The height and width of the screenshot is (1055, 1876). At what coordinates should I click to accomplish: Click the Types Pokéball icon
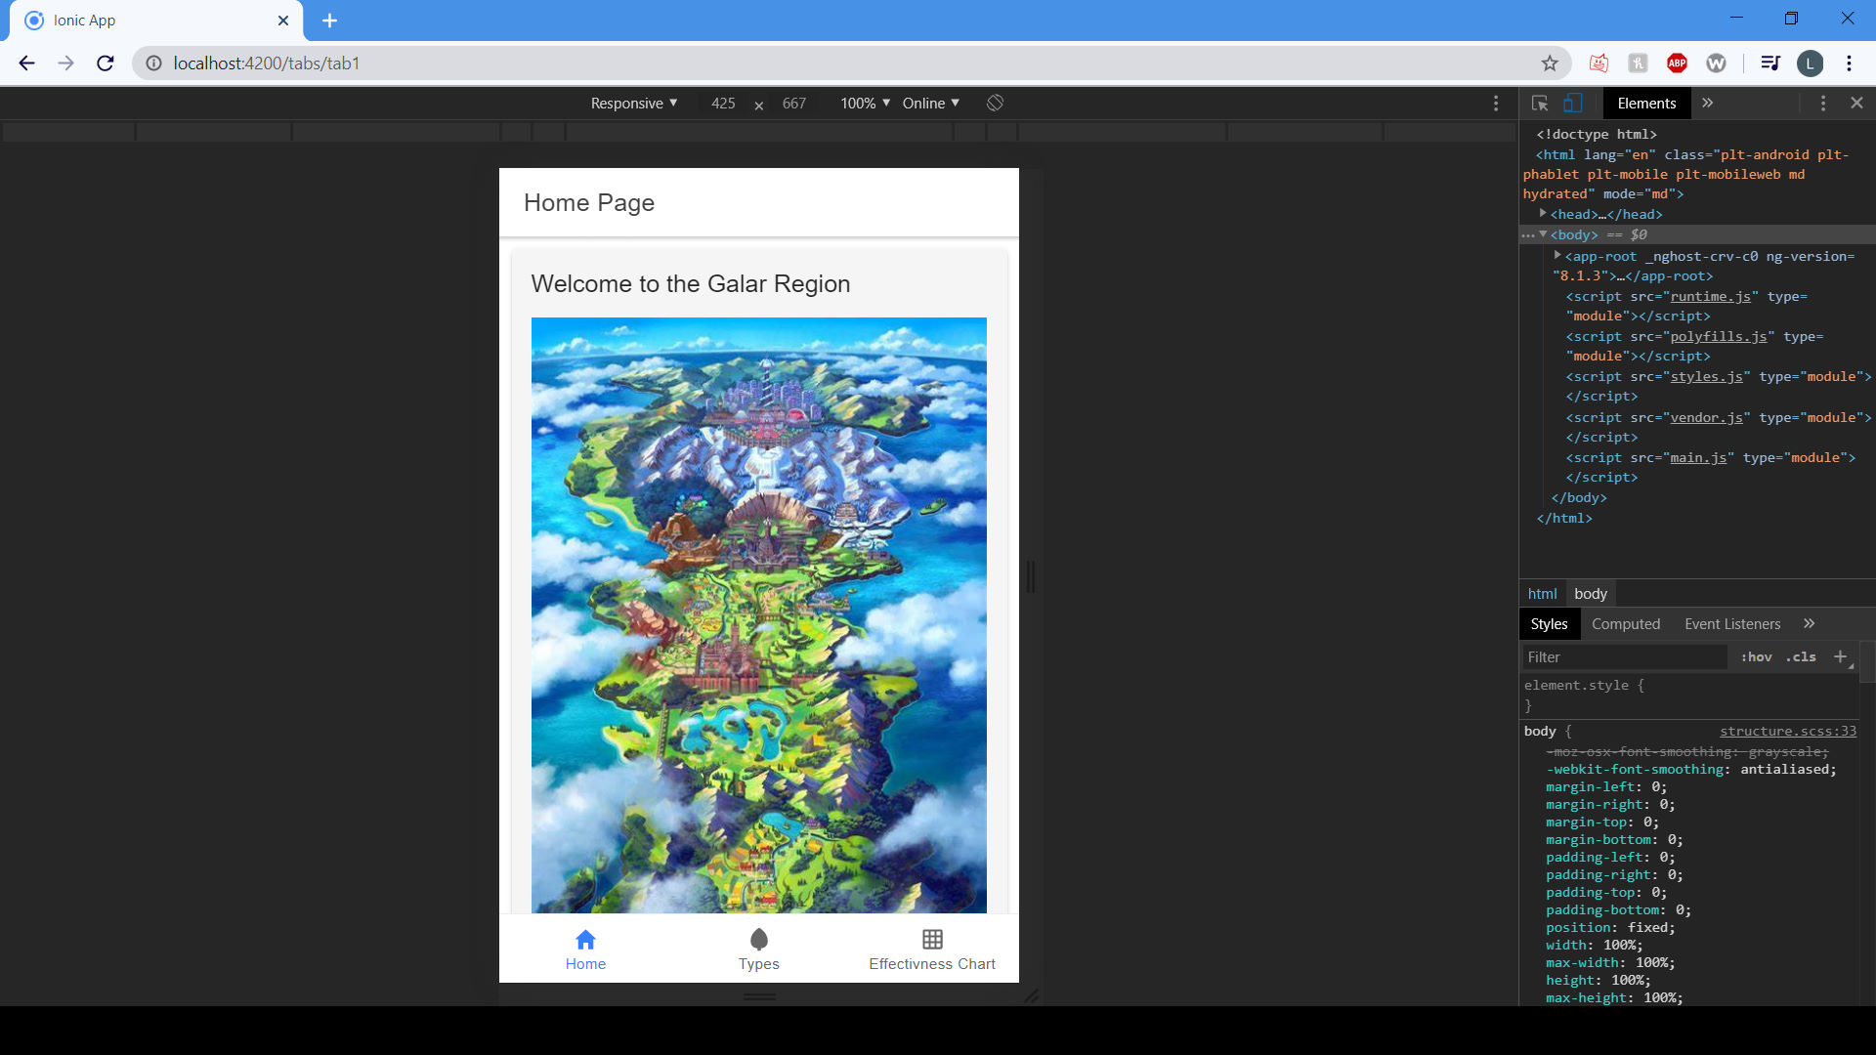759,939
